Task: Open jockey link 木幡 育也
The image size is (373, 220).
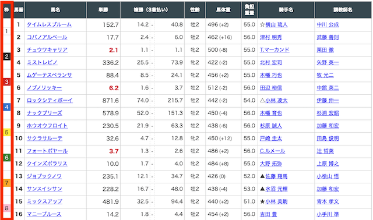Action: click(x=271, y=113)
